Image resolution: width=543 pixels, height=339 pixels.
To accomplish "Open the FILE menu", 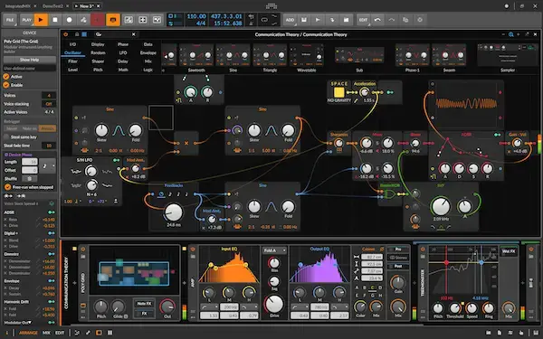I will tap(10, 20).
